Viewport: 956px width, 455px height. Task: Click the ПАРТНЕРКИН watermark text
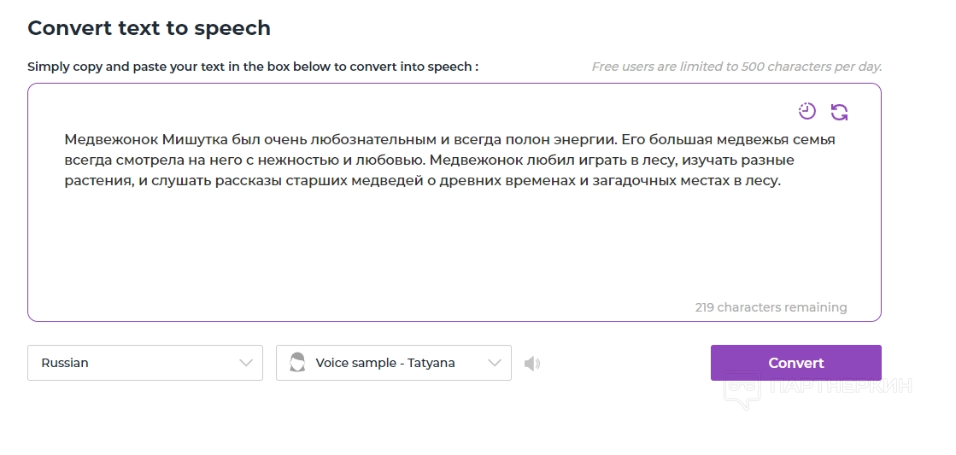click(x=840, y=387)
